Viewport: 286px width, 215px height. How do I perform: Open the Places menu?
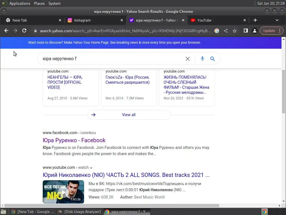tap(39, 3)
